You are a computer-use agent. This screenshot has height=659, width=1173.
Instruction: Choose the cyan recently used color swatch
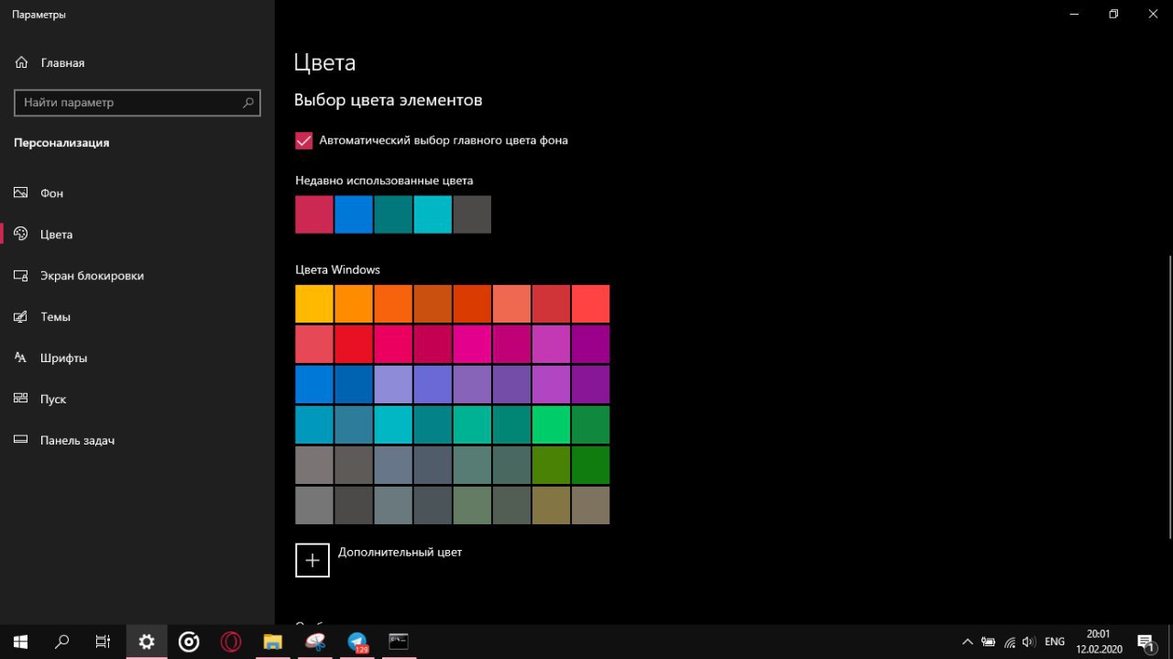point(433,214)
